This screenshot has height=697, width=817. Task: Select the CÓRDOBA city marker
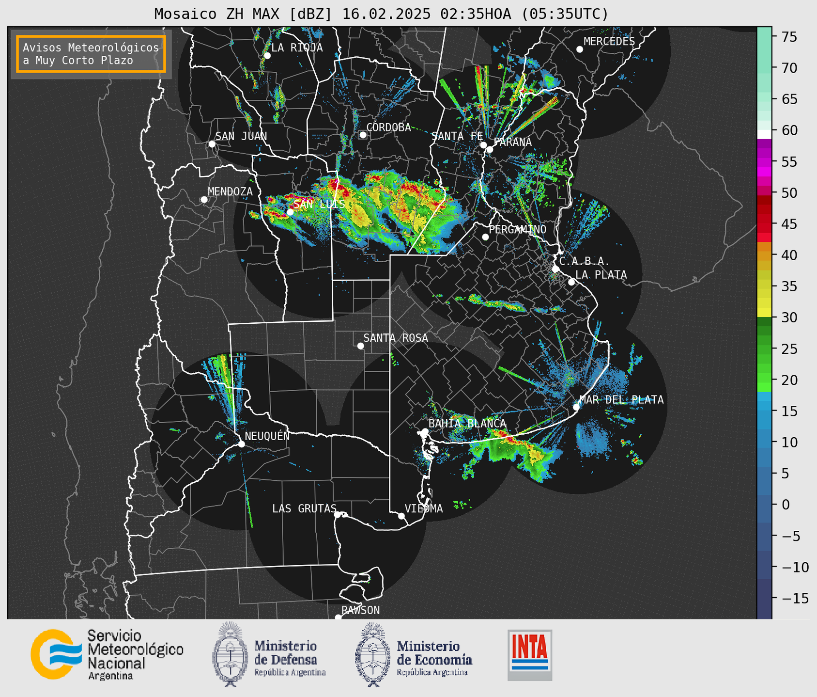coord(363,135)
